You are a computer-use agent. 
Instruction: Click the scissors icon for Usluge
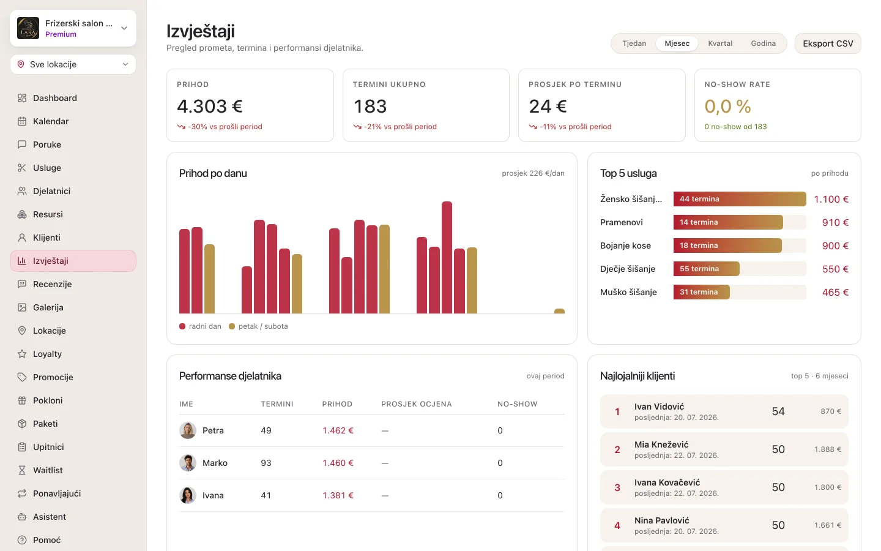click(x=22, y=168)
